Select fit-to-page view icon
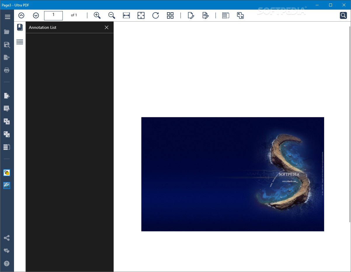 click(141, 15)
